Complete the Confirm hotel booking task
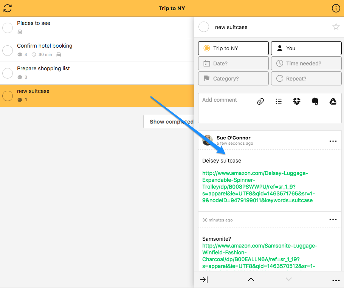Viewport: 344px width, 288px height. (x=8, y=50)
